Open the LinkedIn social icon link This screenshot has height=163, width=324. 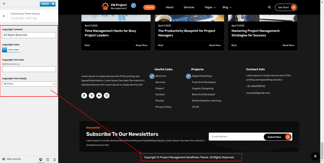(99, 95)
